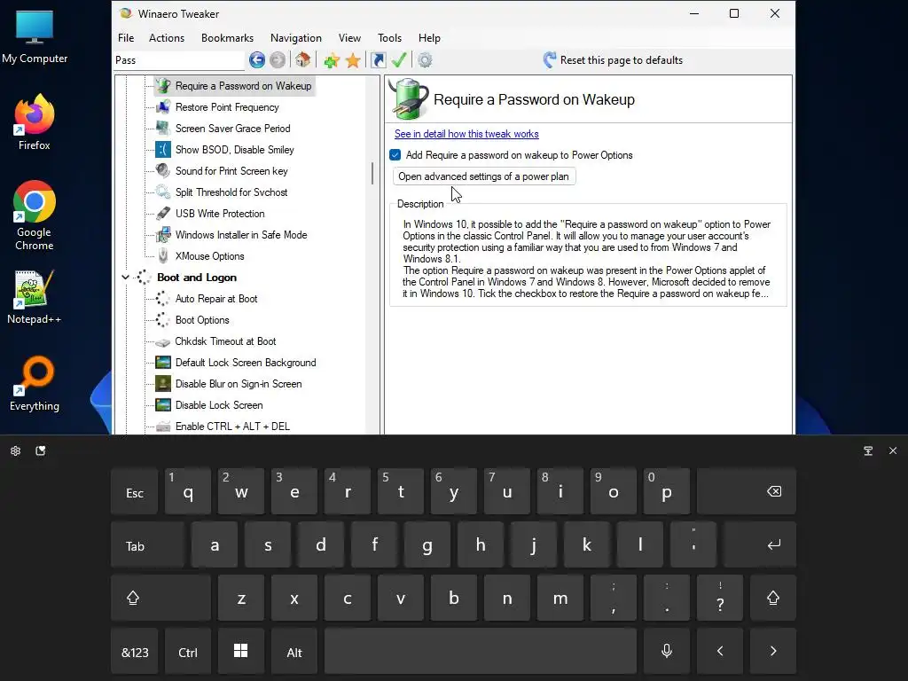Viewport: 908px width, 681px height.
Task: Click the XMouse Options mouse icon
Action: [x=163, y=256]
